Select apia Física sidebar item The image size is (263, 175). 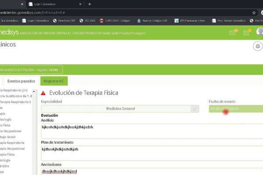(7, 154)
